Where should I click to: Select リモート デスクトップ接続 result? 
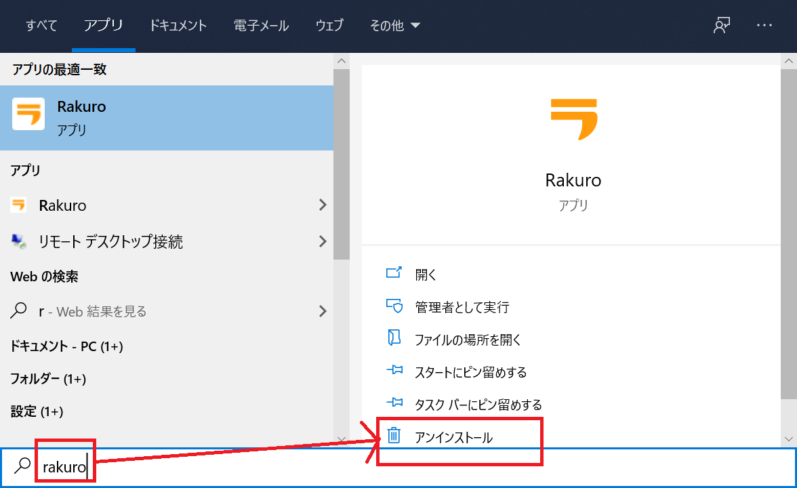pos(167,241)
